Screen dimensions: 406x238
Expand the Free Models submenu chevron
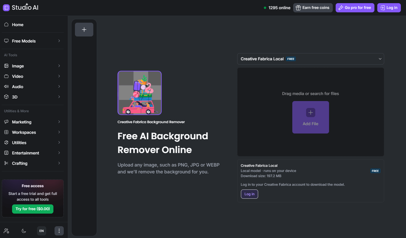(59, 41)
